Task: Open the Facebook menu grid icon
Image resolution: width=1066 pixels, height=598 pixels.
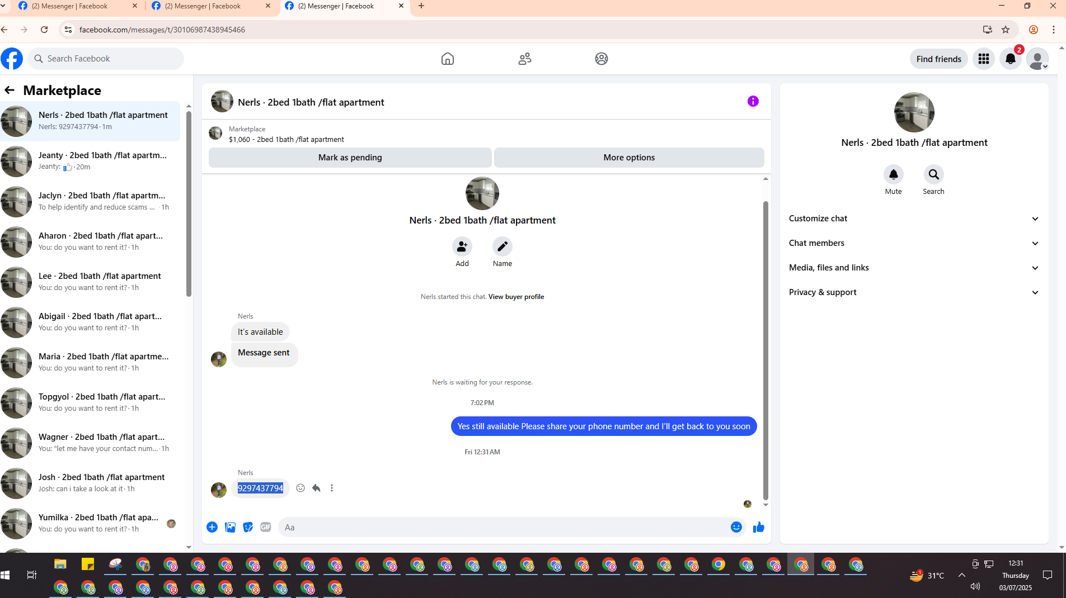Action: click(983, 59)
